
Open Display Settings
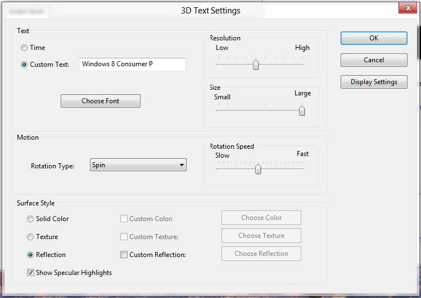[374, 82]
